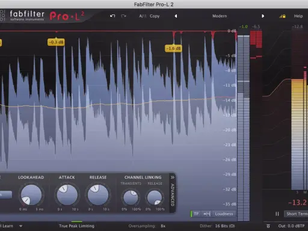Adjust Channel Linking Transients knob
The width and height of the screenshot is (308, 231).
click(x=131, y=198)
